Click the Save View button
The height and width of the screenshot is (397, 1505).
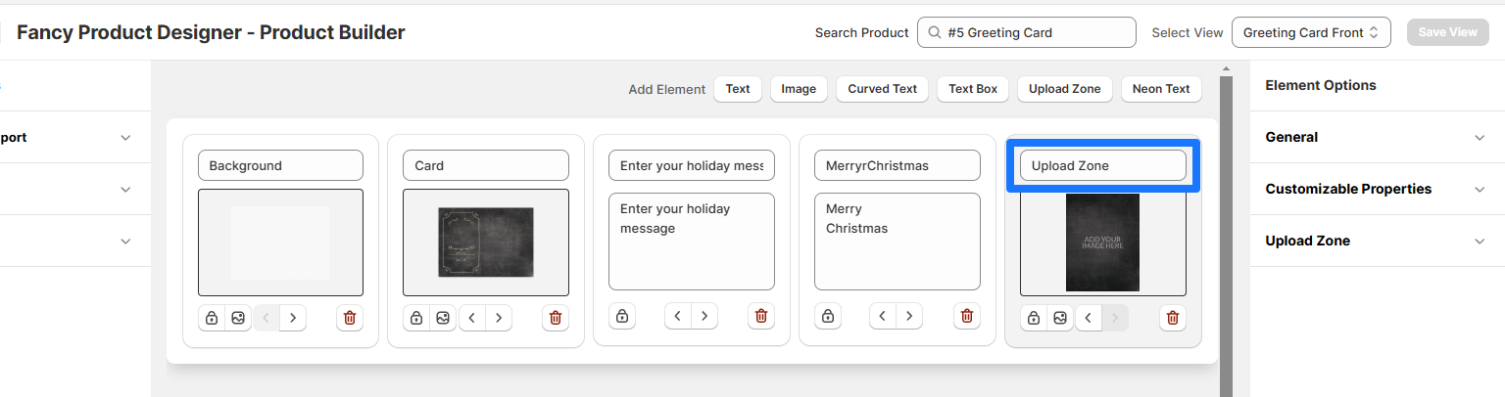click(1447, 32)
